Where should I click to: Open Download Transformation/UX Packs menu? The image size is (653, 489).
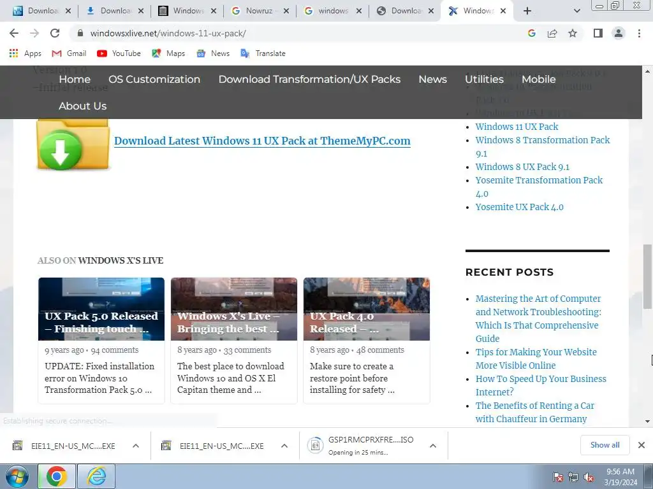309,79
